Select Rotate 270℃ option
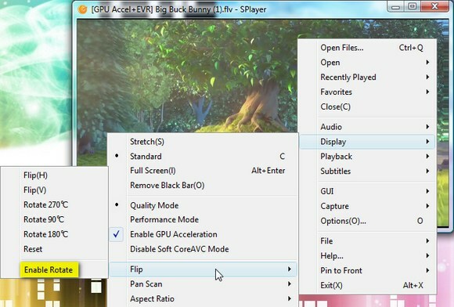The width and height of the screenshot is (454, 307). pos(55,204)
